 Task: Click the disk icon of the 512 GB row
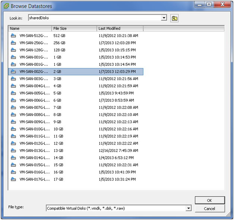click(x=13, y=35)
